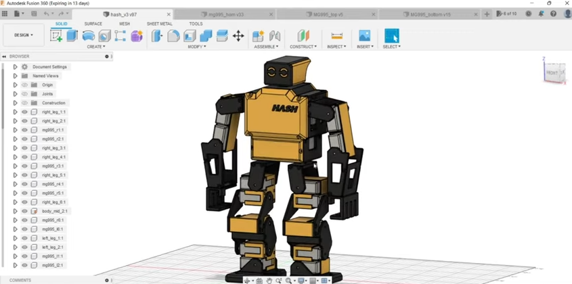Viewport: 572px width, 284px height.
Task: Click the Joint tool icon
Action: [x=274, y=36]
